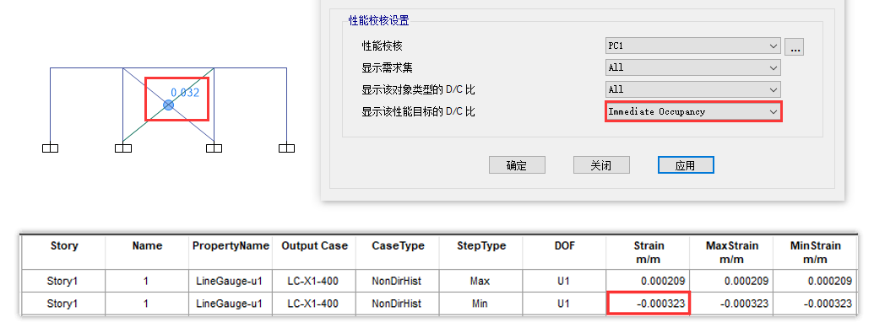Image resolution: width=874 pixels, height=328 pixels.
Task: Select the -0.000323 Strain cell in the Min row
Action: 649,304
